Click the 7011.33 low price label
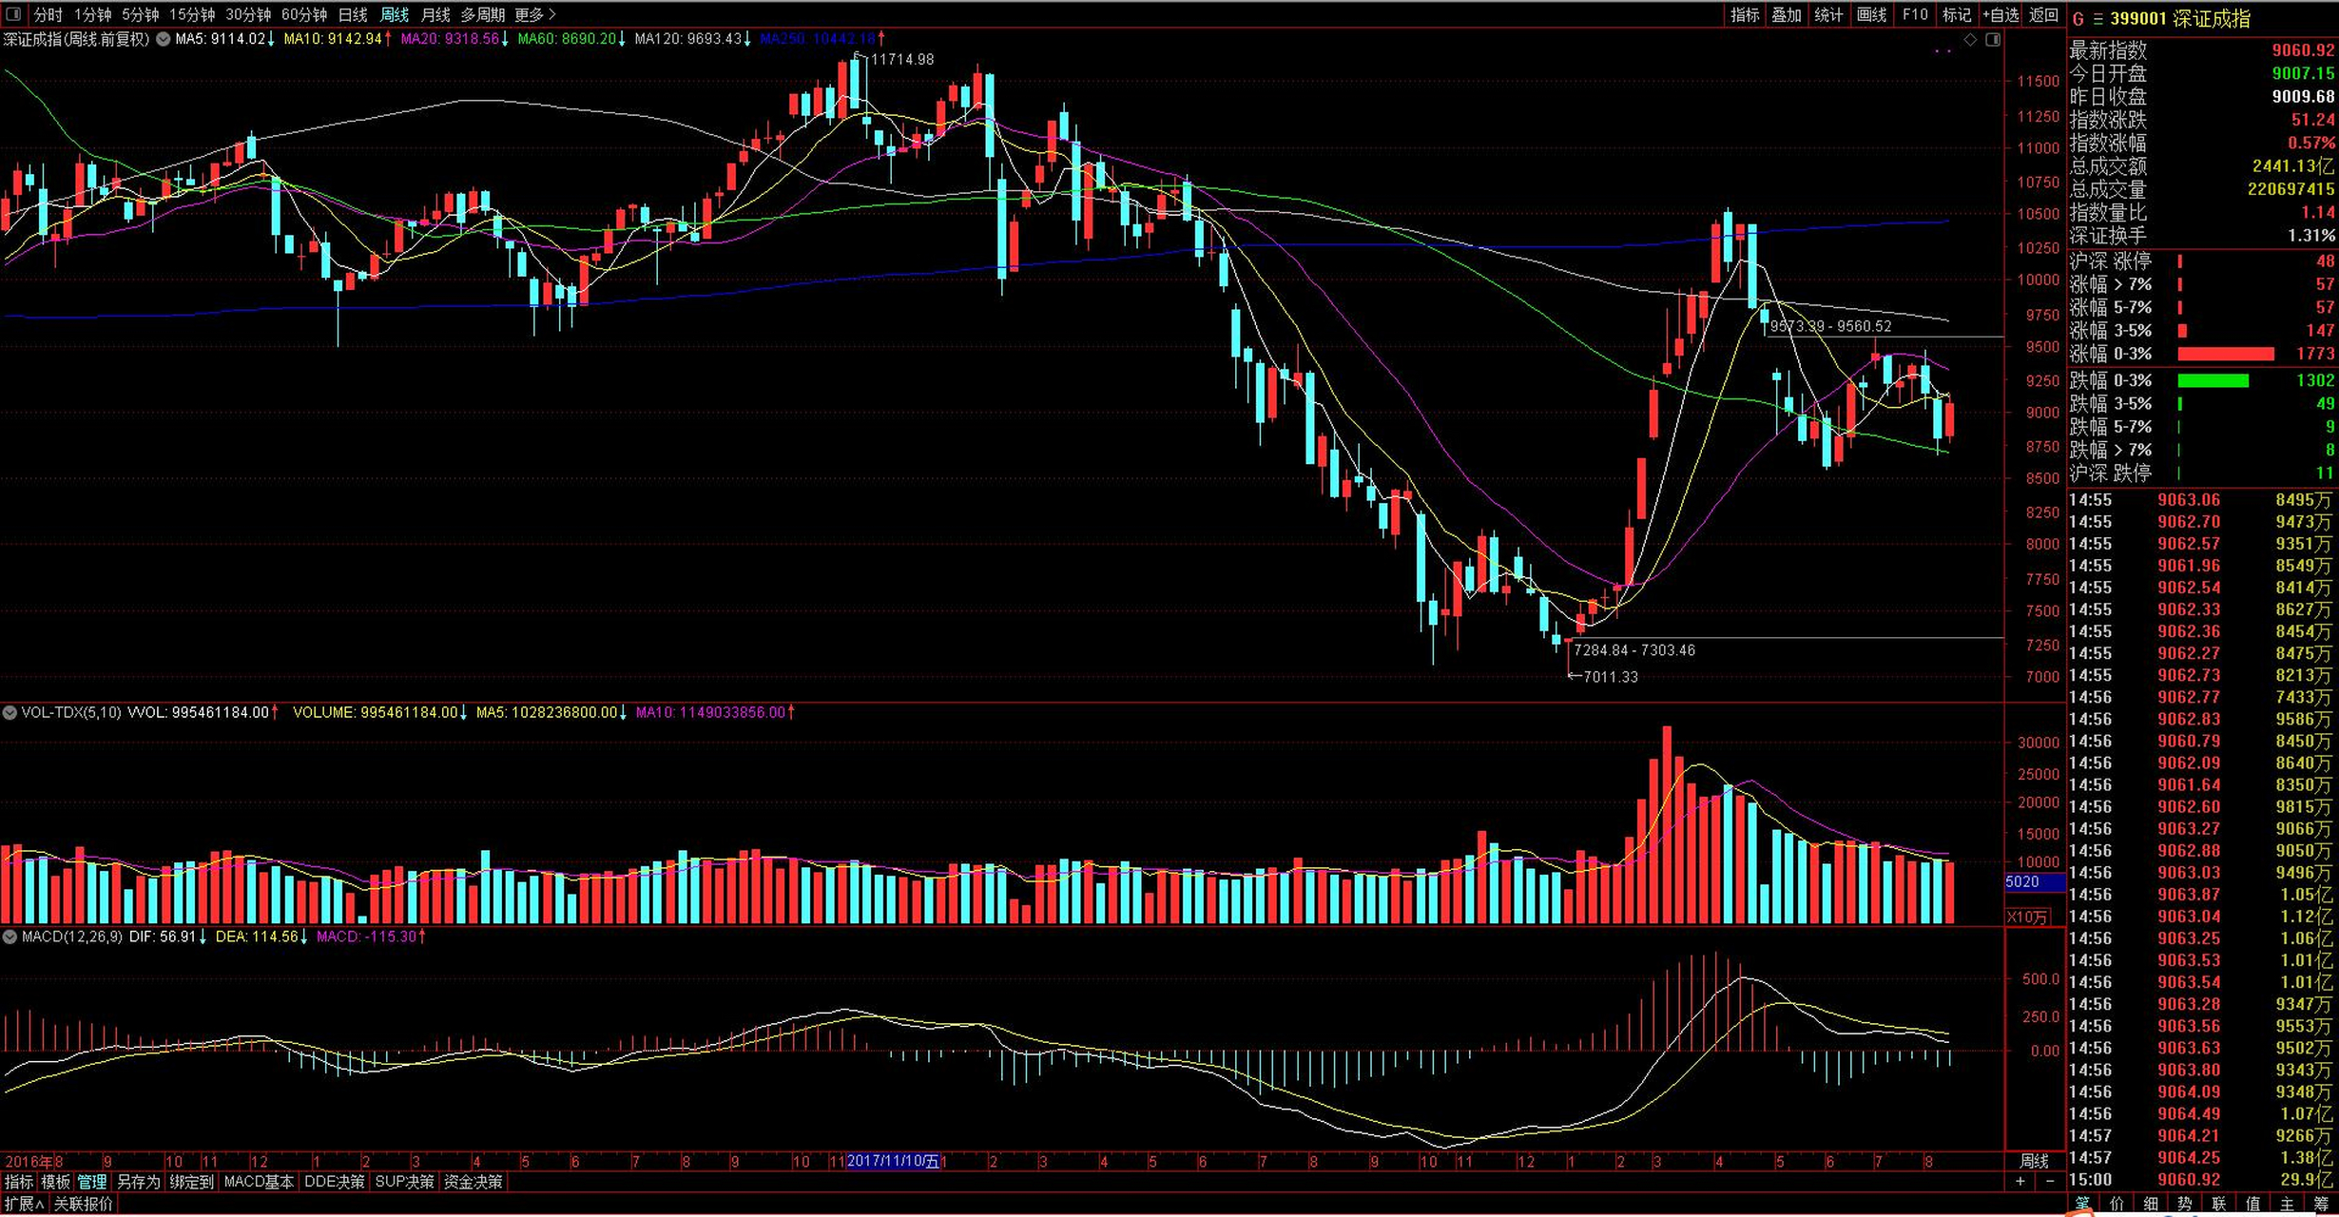 coord(1610,677)
